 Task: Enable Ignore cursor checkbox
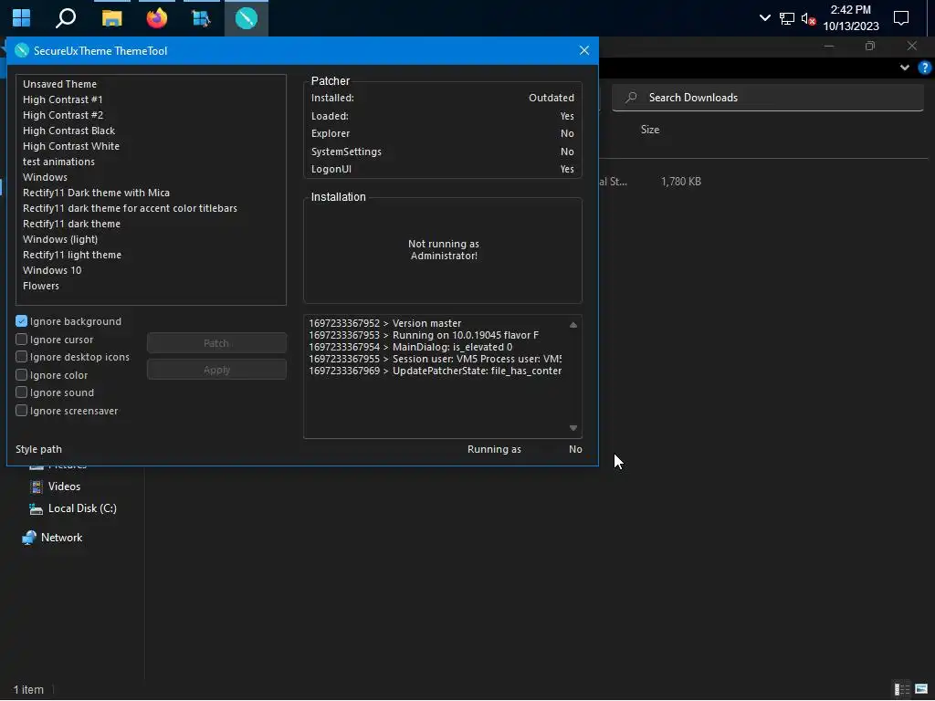[22, 340]
